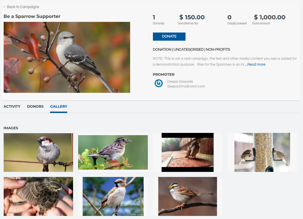View sparrow against blue sky thumbnail
The height and width of the screenshot is (219, 303).
coord(113,196)
